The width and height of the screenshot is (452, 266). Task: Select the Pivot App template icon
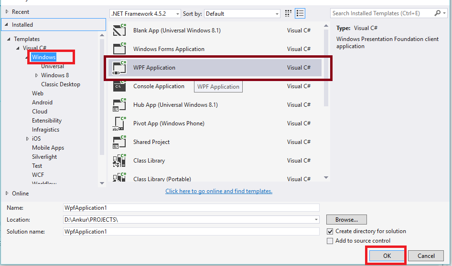pyautogui.click(x=119, y=123)
